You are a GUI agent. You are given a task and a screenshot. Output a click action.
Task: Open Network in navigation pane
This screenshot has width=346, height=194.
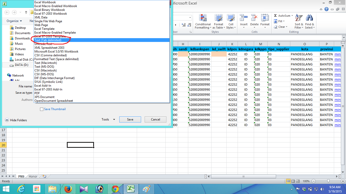click(15, 76)
